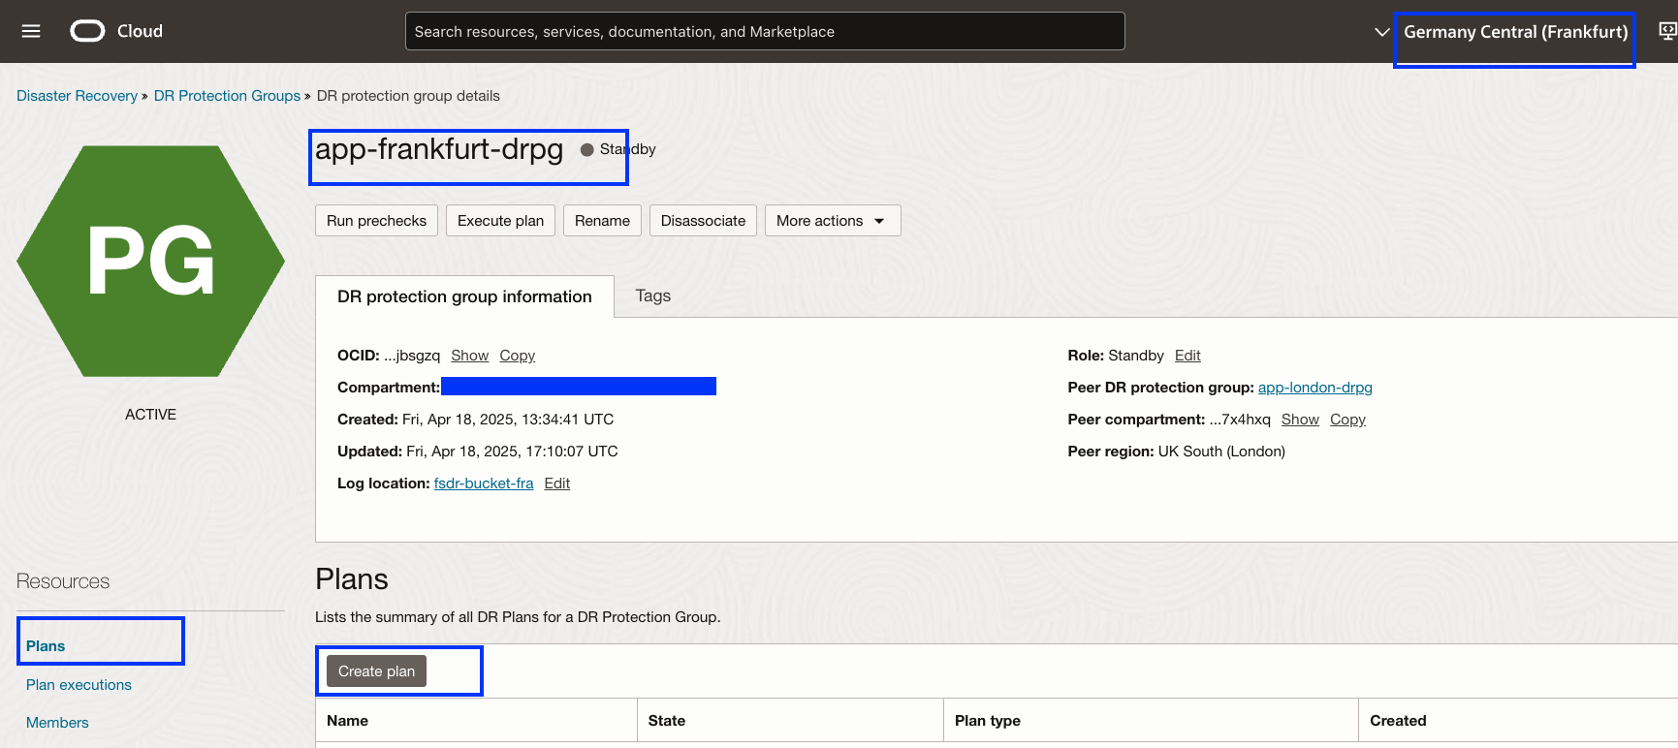The width and height of the screenshot is (1678, 748).
Task: Click the app-frankfurt-drpg title
Action: pos(439,149)
